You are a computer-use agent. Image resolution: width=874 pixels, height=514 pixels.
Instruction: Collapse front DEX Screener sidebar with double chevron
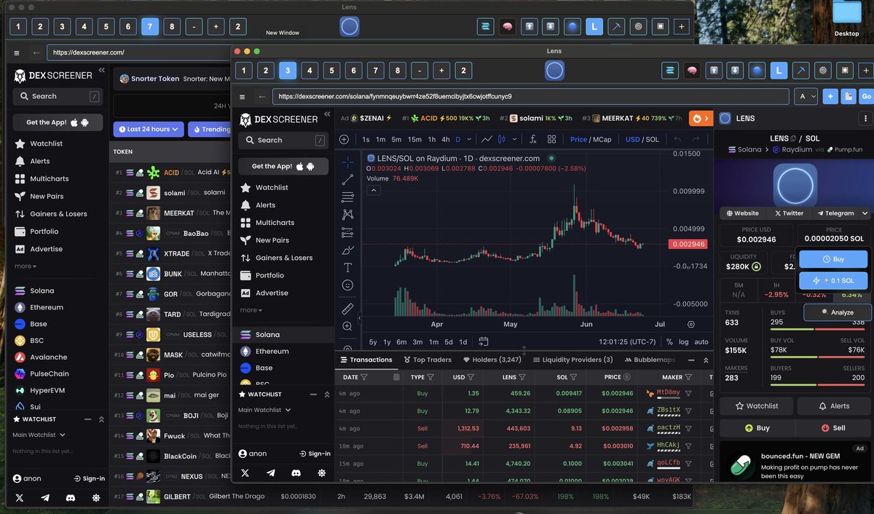pos(327,114)
